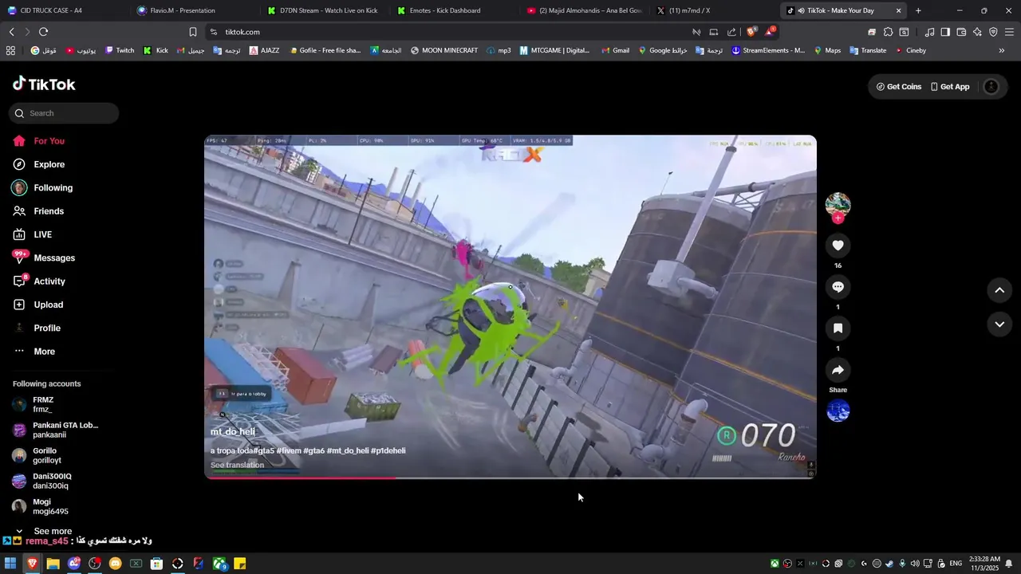Open Microsoft Store from the taskbar
The width and height of the screenshot is (1021, 574).
point(156,564)
